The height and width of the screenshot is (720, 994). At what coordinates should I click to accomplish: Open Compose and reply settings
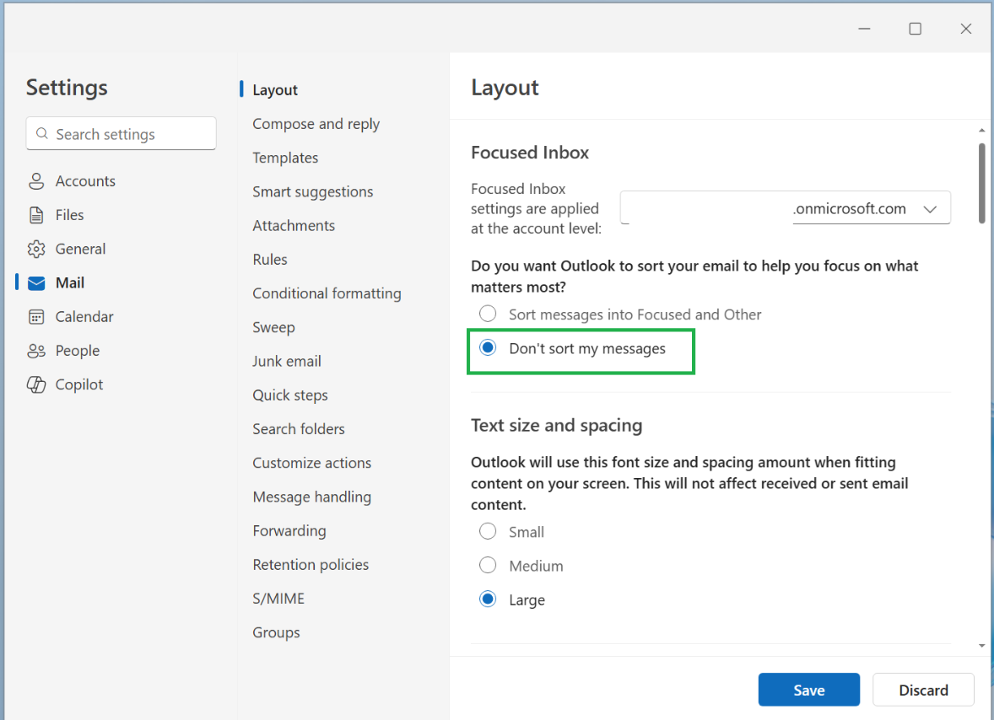pyautogui.click(x=316, y=124)
